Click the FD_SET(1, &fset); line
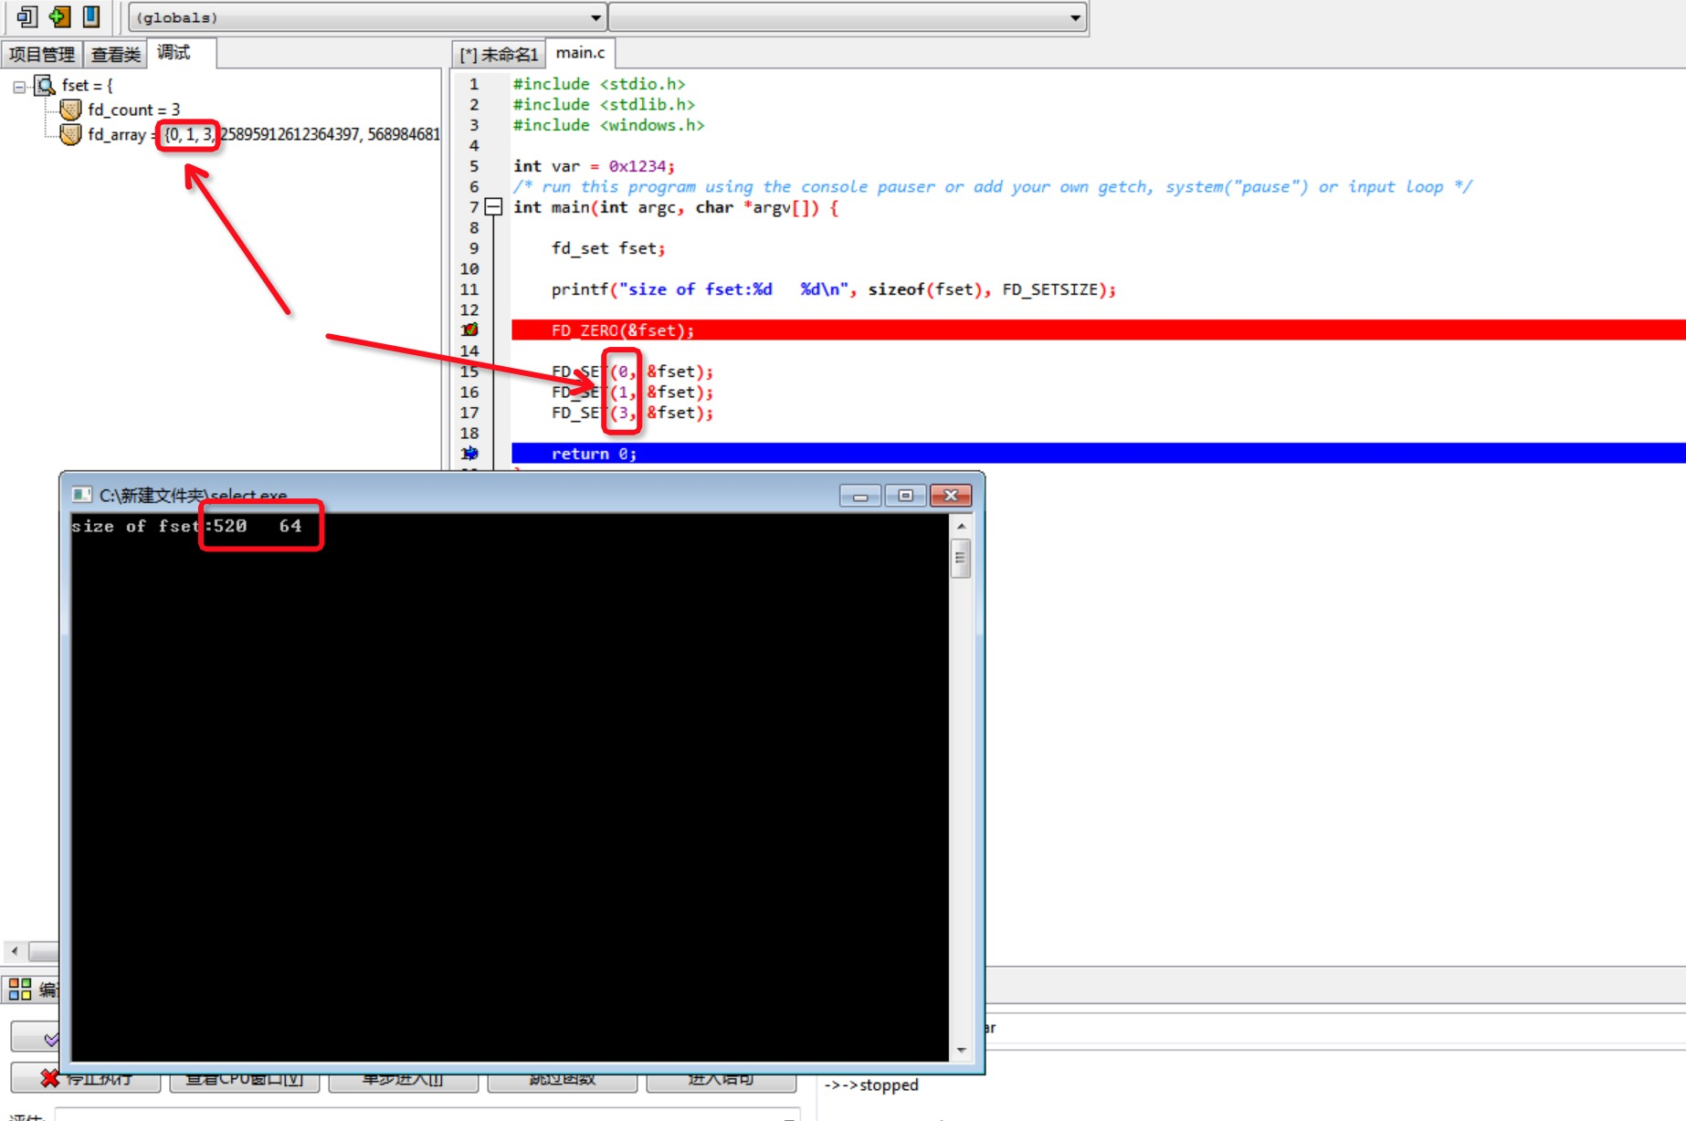The image size is (1686, 1121). (x=632, y=393)
